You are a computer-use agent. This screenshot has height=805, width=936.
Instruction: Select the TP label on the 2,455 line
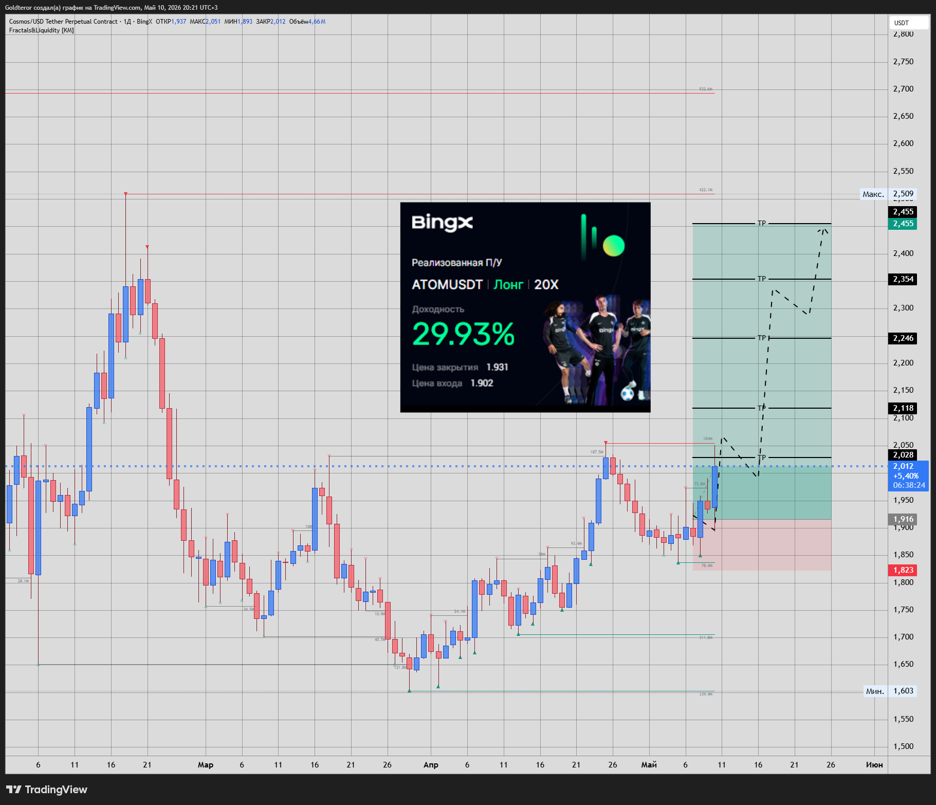click(762, 224)
